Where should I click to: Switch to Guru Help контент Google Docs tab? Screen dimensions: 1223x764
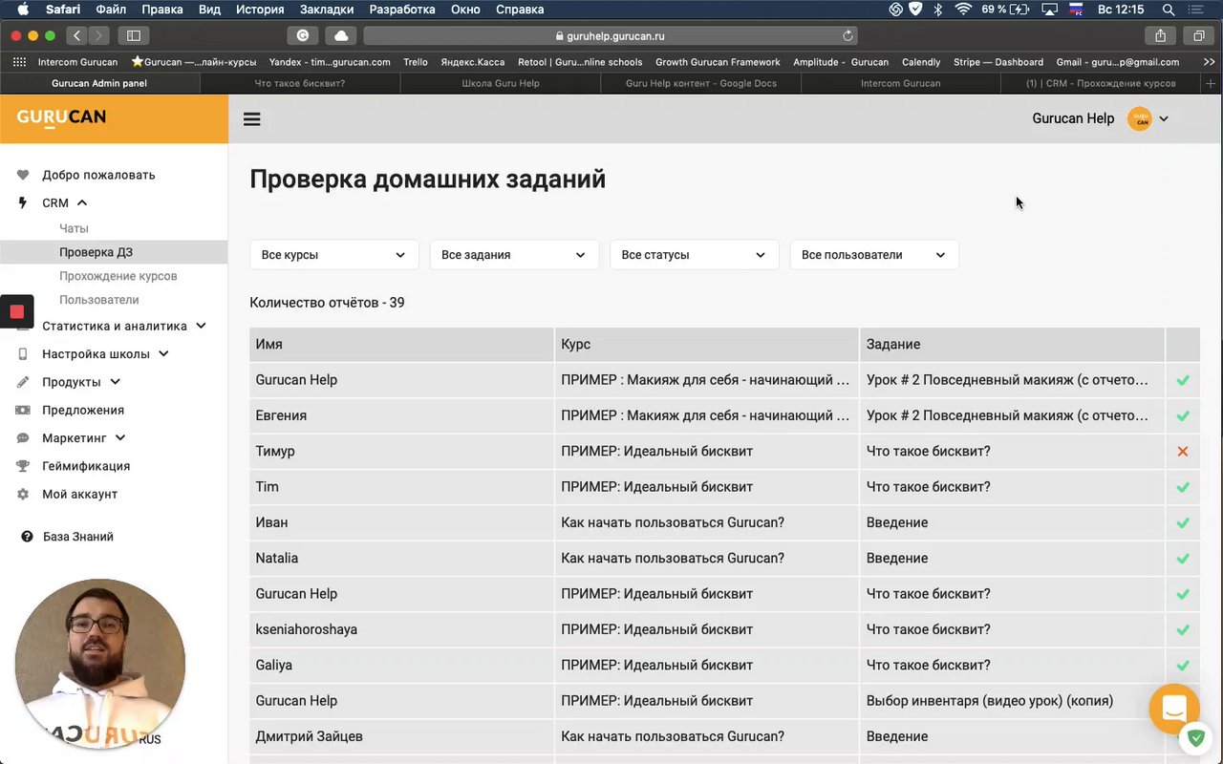[x=700, y=83]
